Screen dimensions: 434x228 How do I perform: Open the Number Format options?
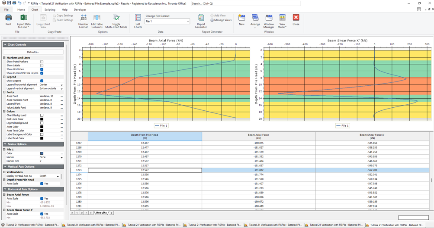tap(84, 21)
